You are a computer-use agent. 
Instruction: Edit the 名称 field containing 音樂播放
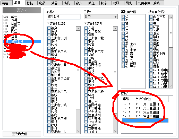[x=64, y=17]
